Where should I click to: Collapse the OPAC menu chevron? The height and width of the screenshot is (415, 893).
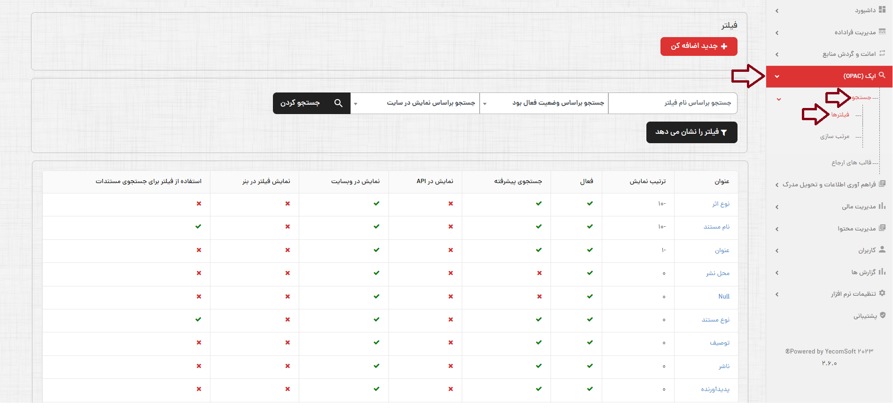(777, 77)
